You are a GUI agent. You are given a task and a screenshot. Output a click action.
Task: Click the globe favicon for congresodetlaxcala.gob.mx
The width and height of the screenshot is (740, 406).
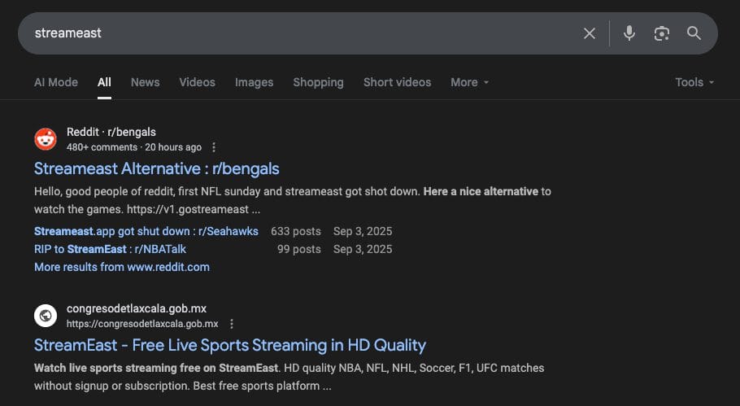click(46, 316)
